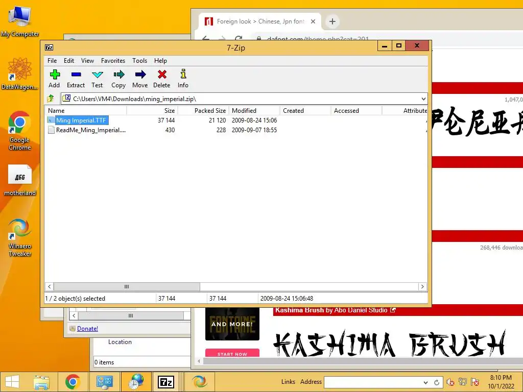Open the View menu
Image resolution: width=523 pixels, height=392 pixels.
pyautogui.click(x=87, y=61)
